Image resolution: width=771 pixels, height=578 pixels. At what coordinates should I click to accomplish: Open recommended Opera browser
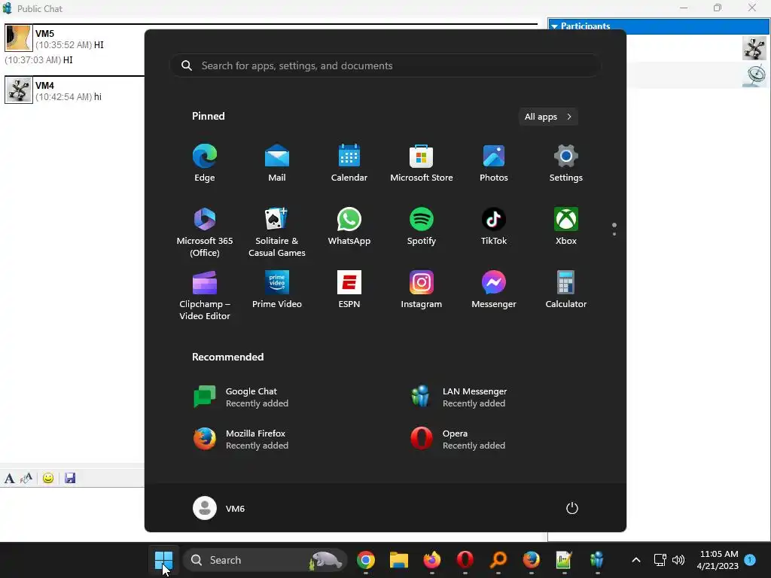click(459, 439)
